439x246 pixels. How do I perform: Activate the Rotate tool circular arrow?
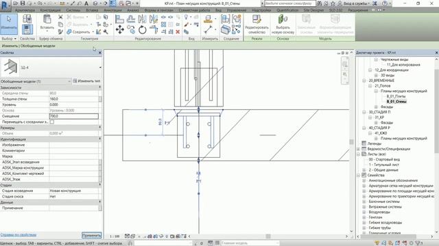coord(142,29)
